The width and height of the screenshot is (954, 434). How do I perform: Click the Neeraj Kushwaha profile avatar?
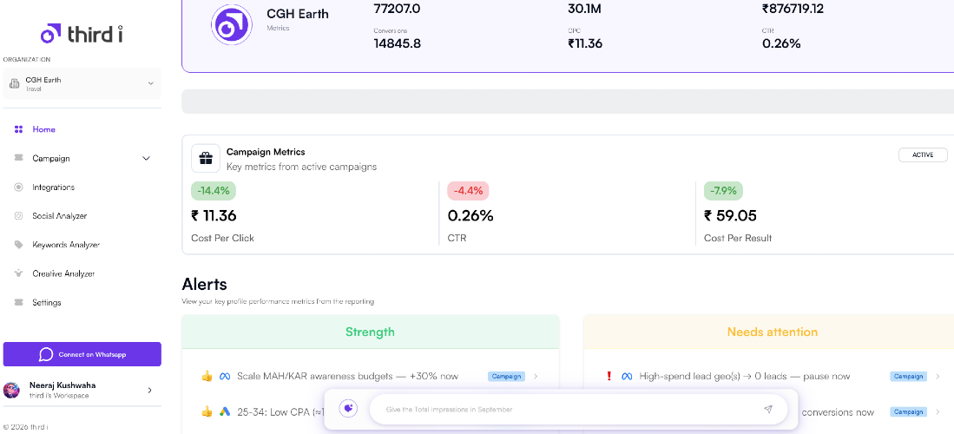(12, 391)
